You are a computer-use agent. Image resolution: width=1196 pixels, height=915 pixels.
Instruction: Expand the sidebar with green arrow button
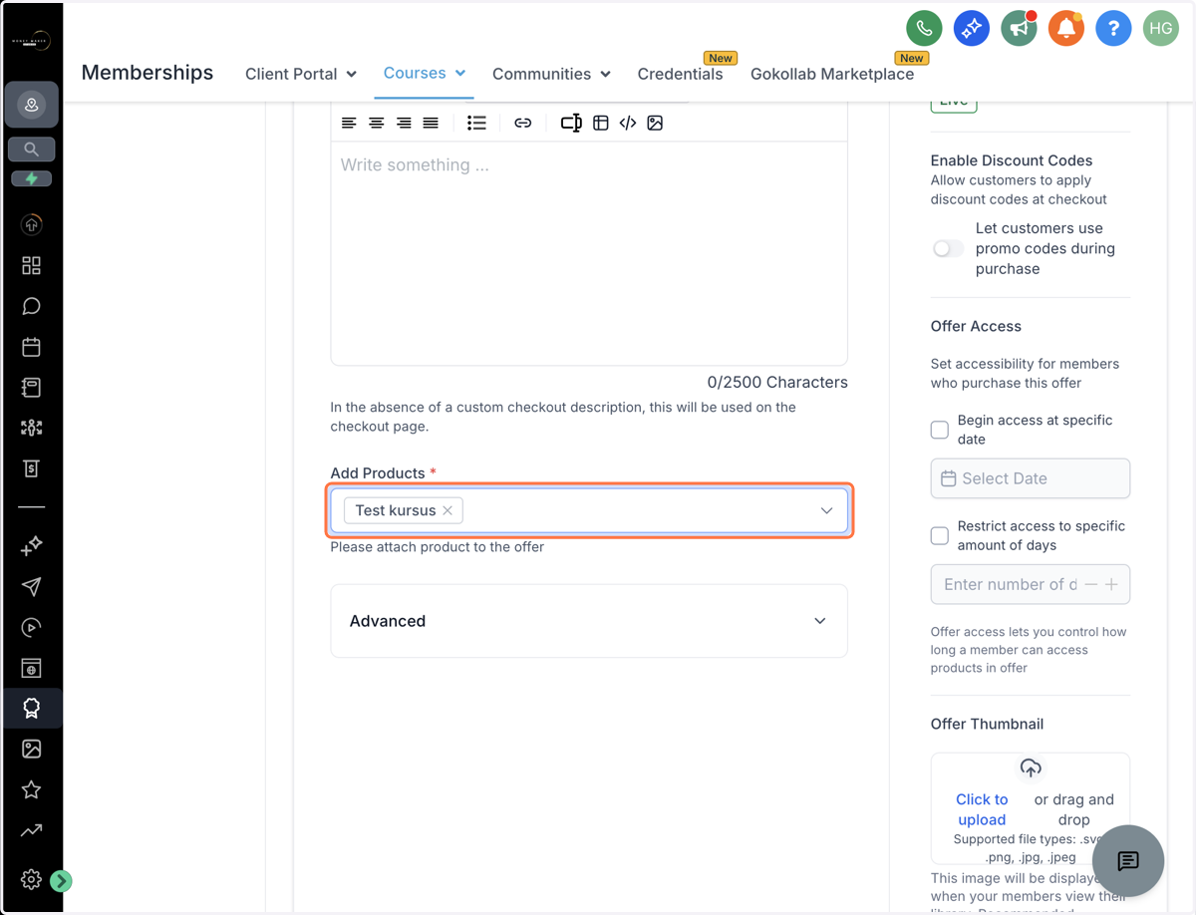pyautogui.click(x=61, y=880)
